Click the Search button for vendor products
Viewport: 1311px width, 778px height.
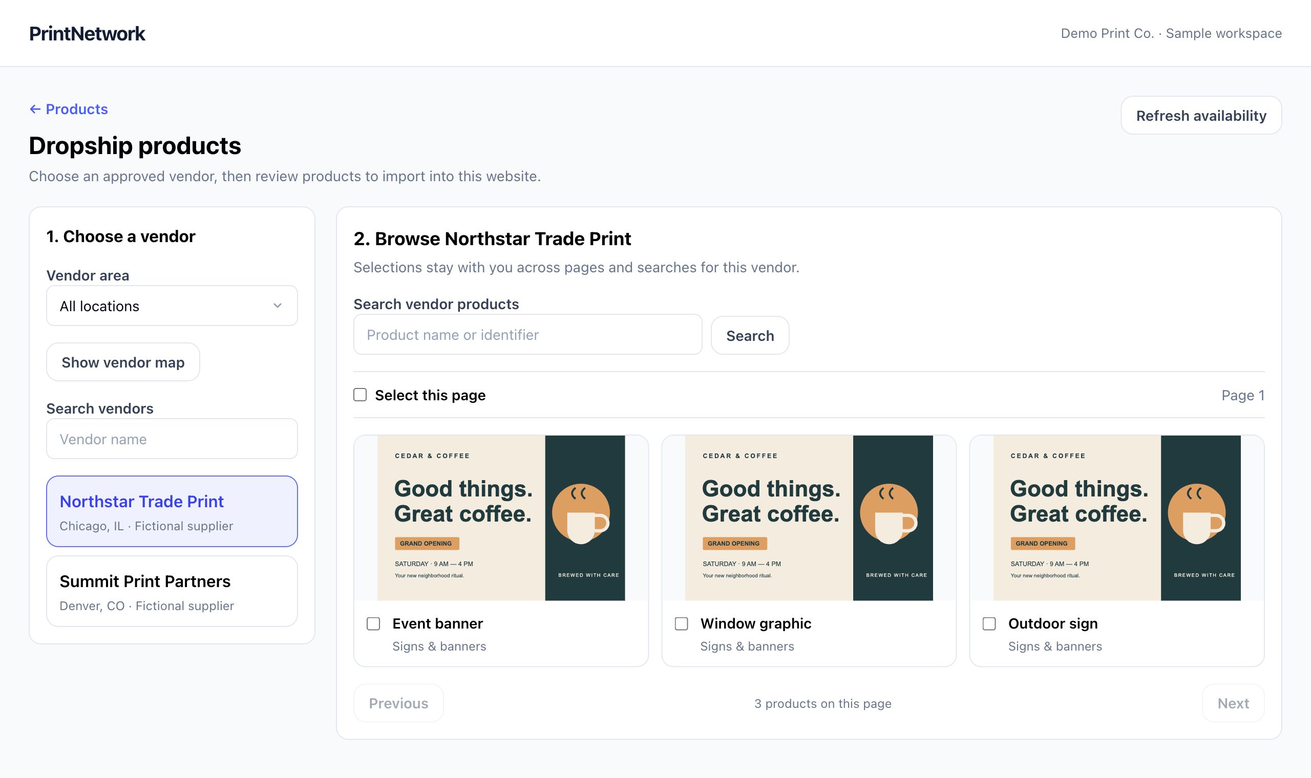tap(750, 336)
